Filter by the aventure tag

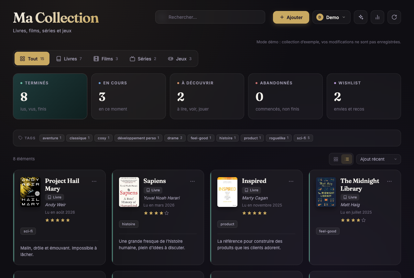click(52, 138)
